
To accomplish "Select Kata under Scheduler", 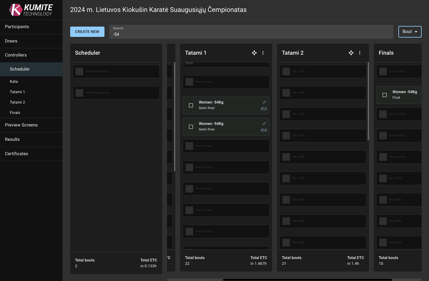I will 14,81.
